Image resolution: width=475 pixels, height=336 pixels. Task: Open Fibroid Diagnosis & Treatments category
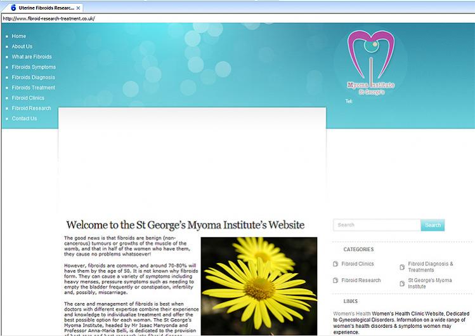(x=431, y=267)
